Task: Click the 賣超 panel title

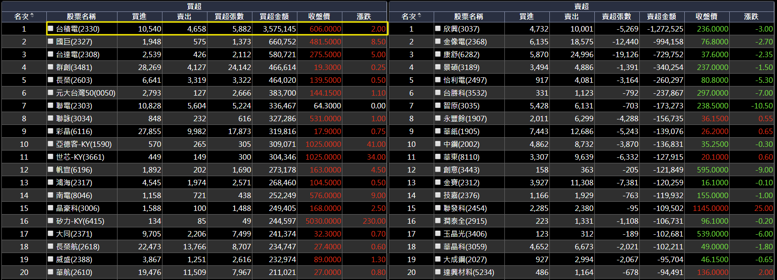Action: pos(581,6)
